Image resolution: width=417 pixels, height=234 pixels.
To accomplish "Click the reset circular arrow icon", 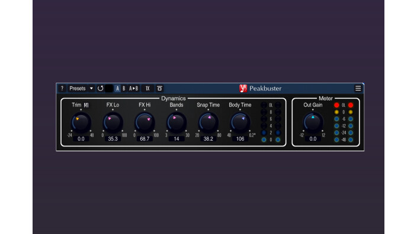I will click(100, 89).
